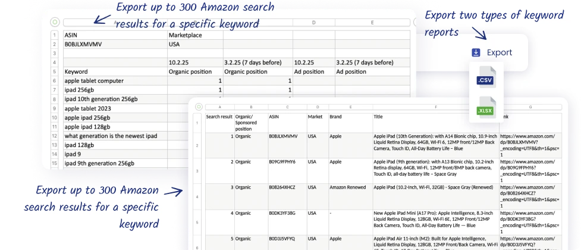Image resolution: width=581 pixels, height=250 pixels.
Task: Select row 3 header in the search results sheet
Action: tap(197, 171)
